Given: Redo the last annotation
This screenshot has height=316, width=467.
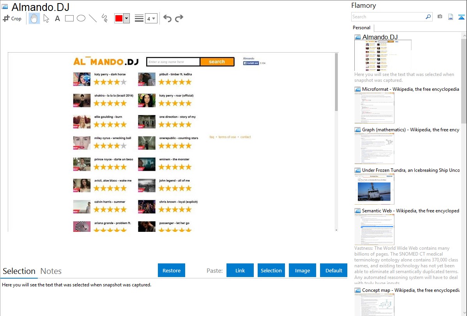Looking at the screenshot, I should point(179,18).
